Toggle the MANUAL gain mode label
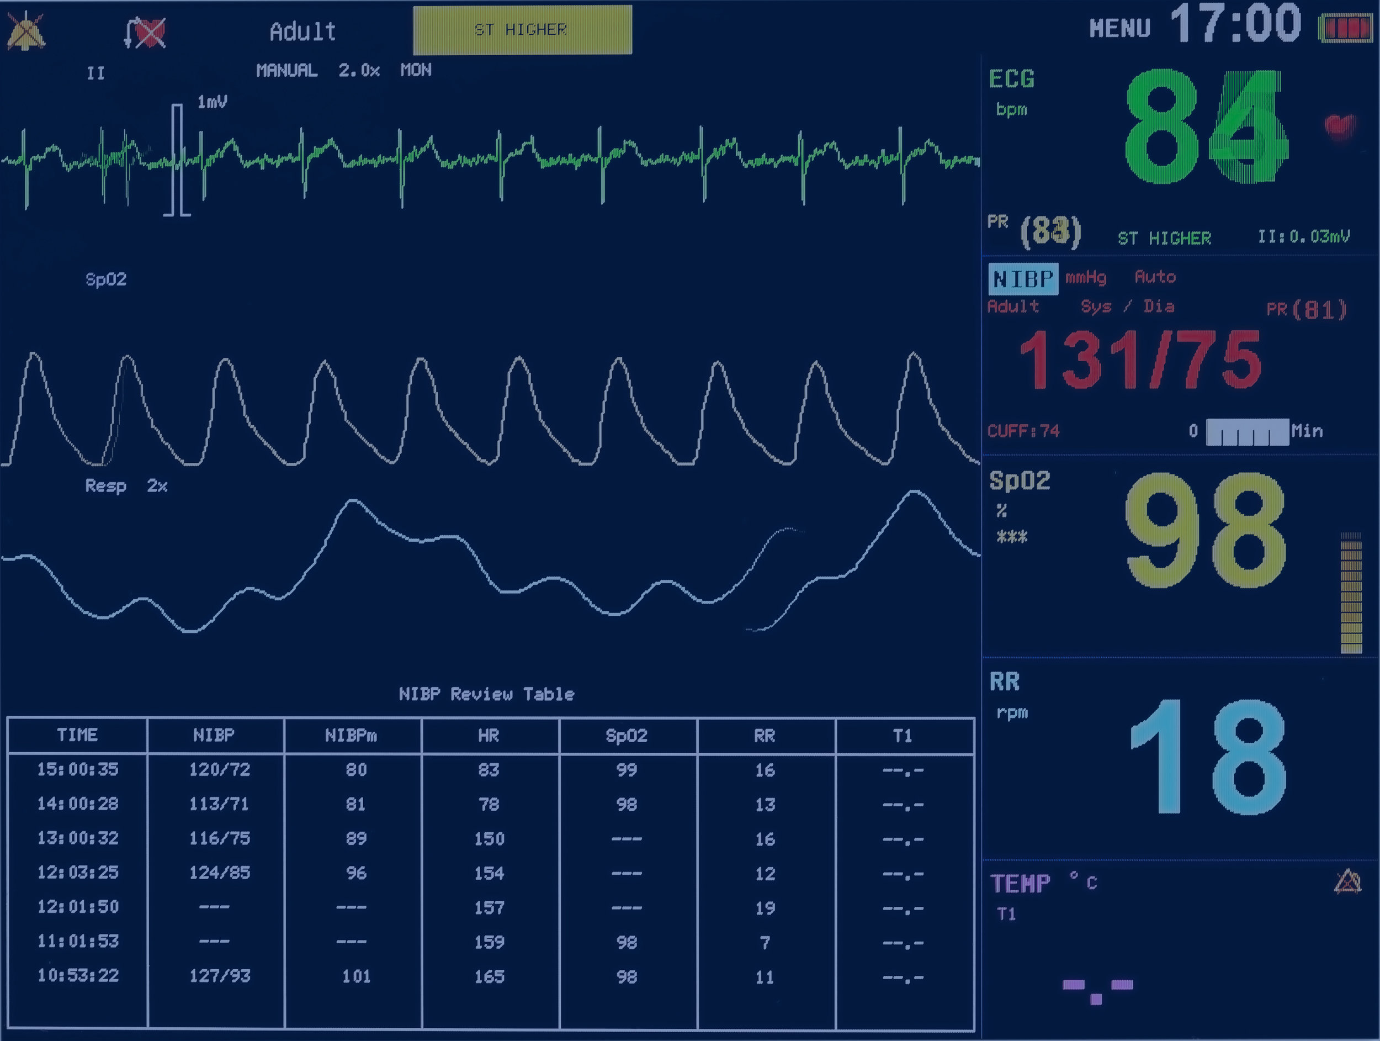The height and width of the screenshot is (1041, 1380). pyautogui.click(x=286, y=71)
